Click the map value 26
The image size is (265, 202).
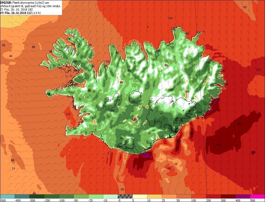(x=176, y=164)
